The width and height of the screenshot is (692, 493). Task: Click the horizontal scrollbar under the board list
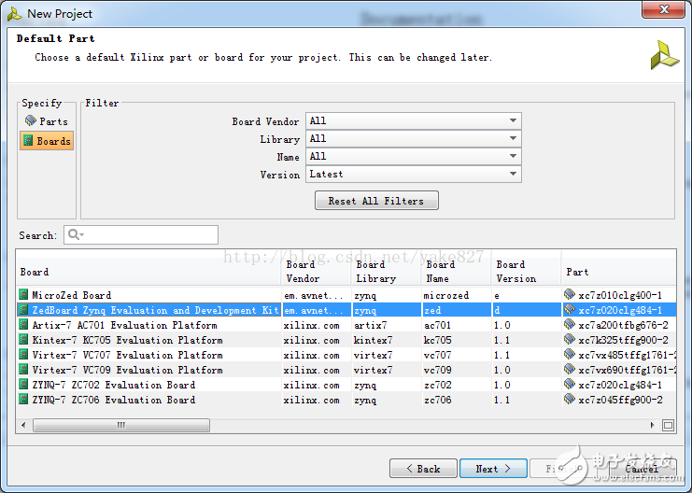click(121, 425)
